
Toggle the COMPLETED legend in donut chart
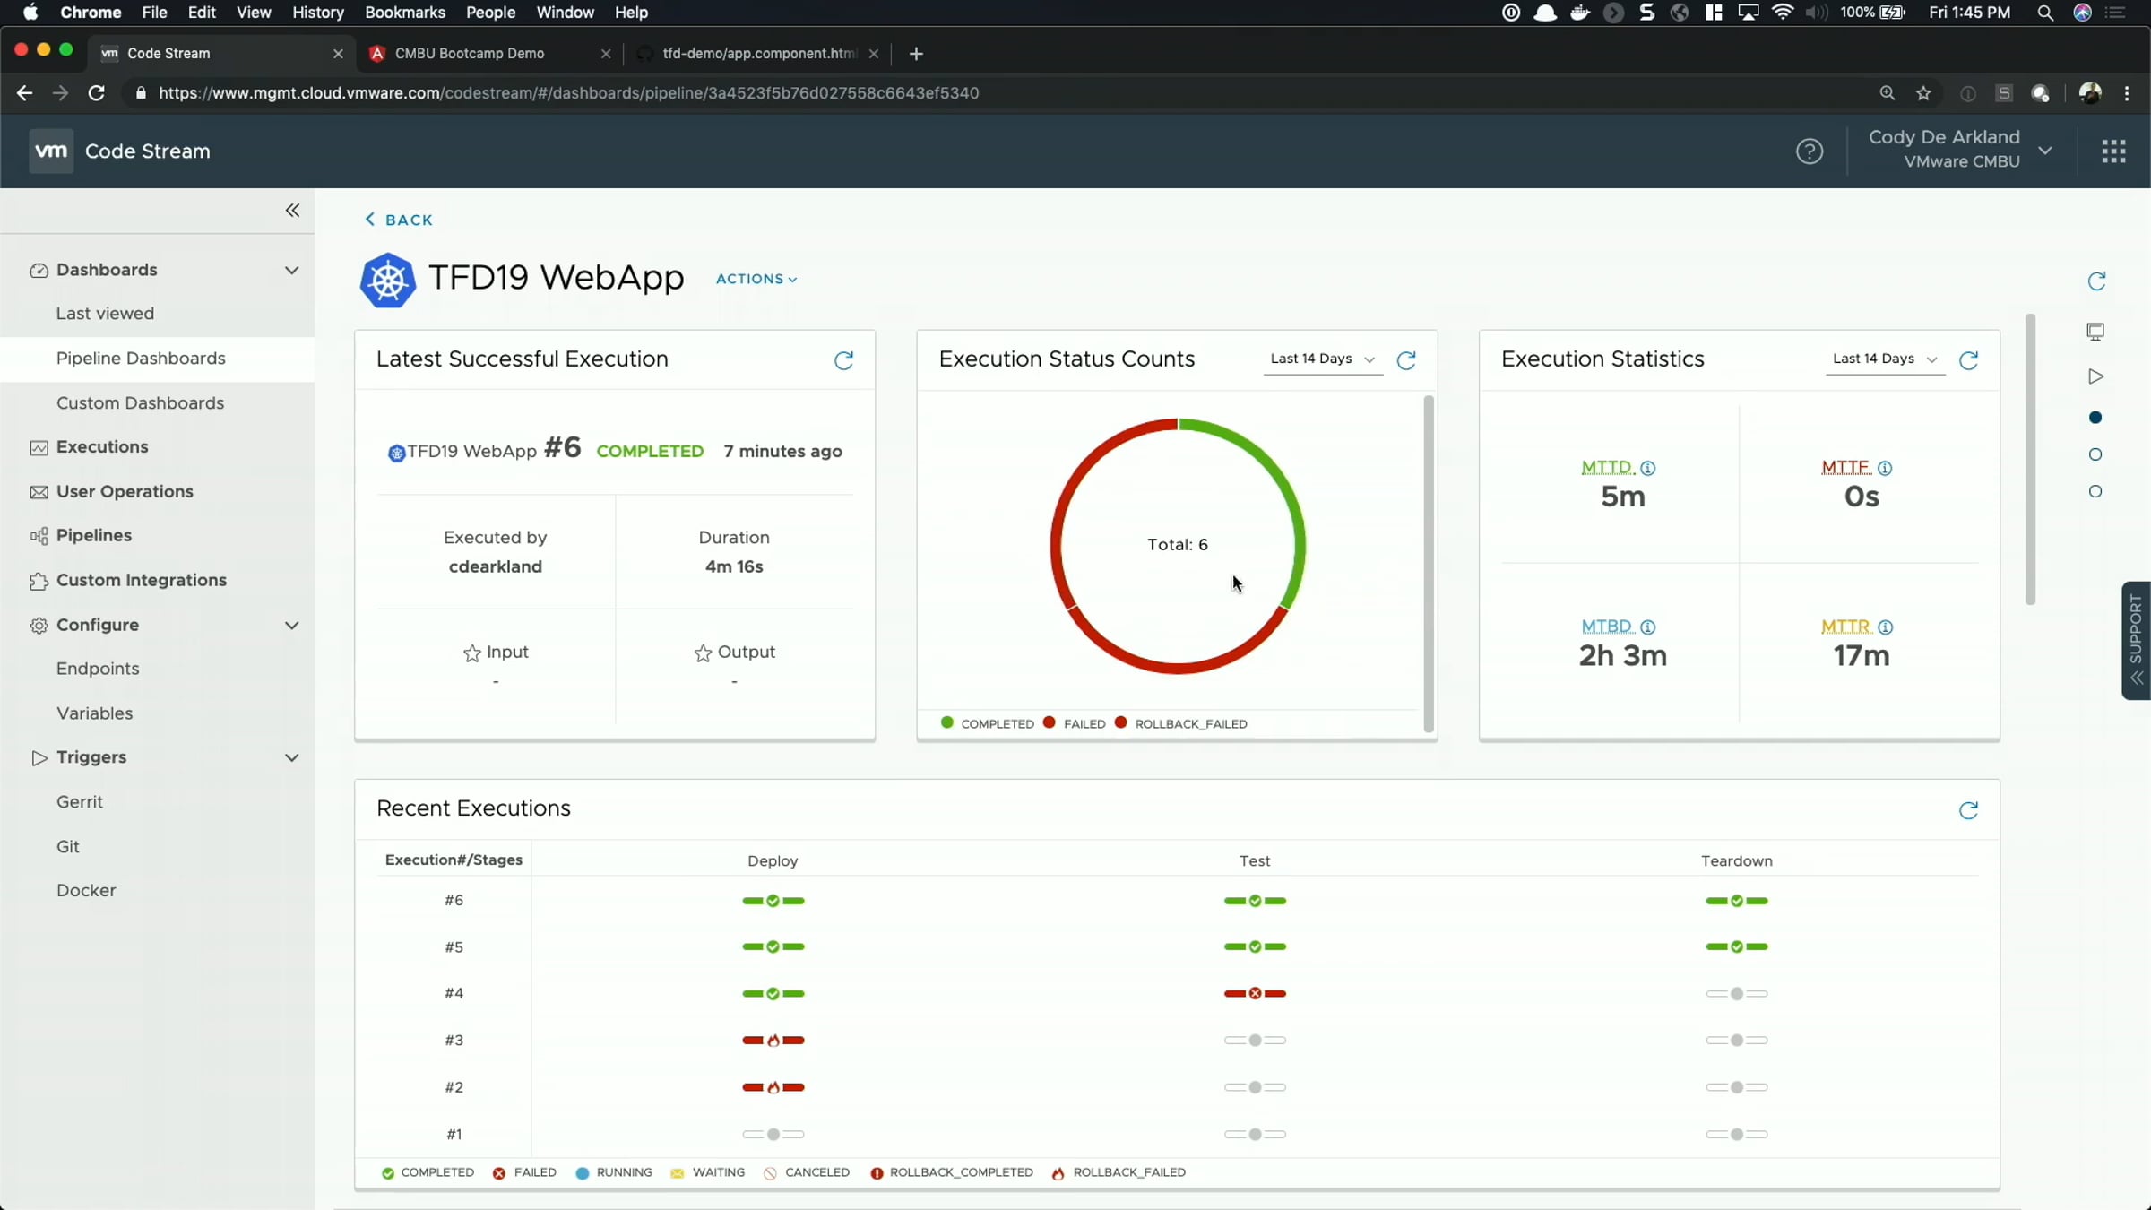pyautogui.click(x=987, y=723)
